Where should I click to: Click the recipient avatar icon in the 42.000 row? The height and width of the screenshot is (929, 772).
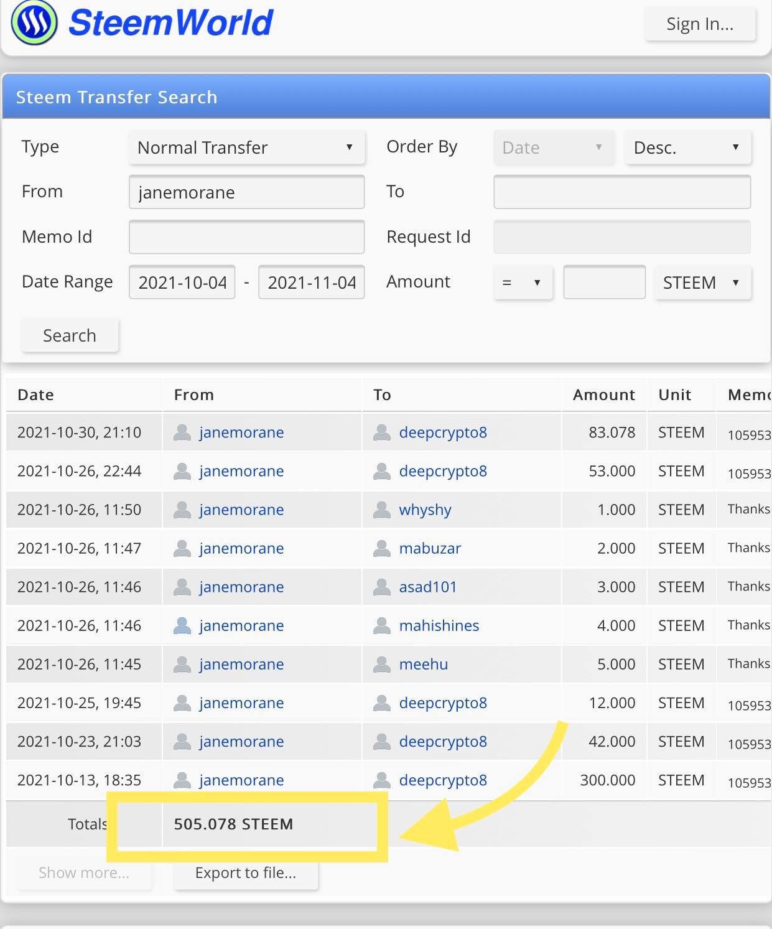pyautogui.click(x=381, y=741)
